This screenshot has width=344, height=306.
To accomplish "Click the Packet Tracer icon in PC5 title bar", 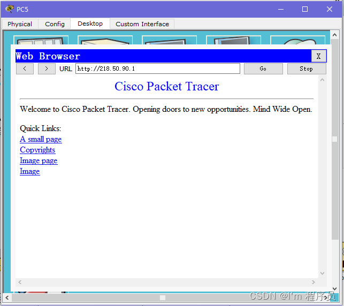I will coord(10,9).
